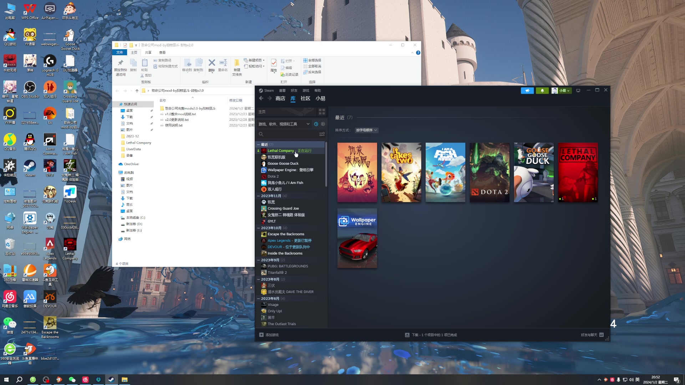The width and height of the screenshot is (685, 385).
Task: Open the 文件 tab in Explorer
Action: click(x=120, y=52)
